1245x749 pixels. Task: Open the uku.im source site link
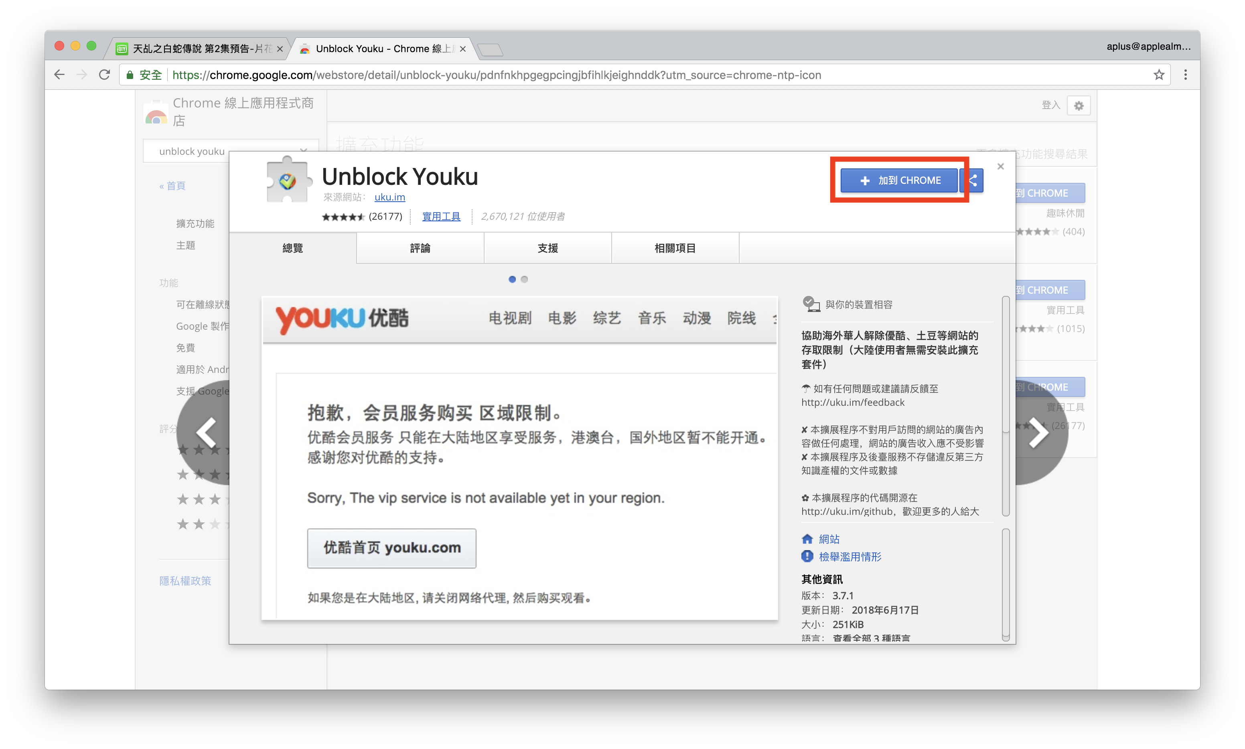coord(389,197)
